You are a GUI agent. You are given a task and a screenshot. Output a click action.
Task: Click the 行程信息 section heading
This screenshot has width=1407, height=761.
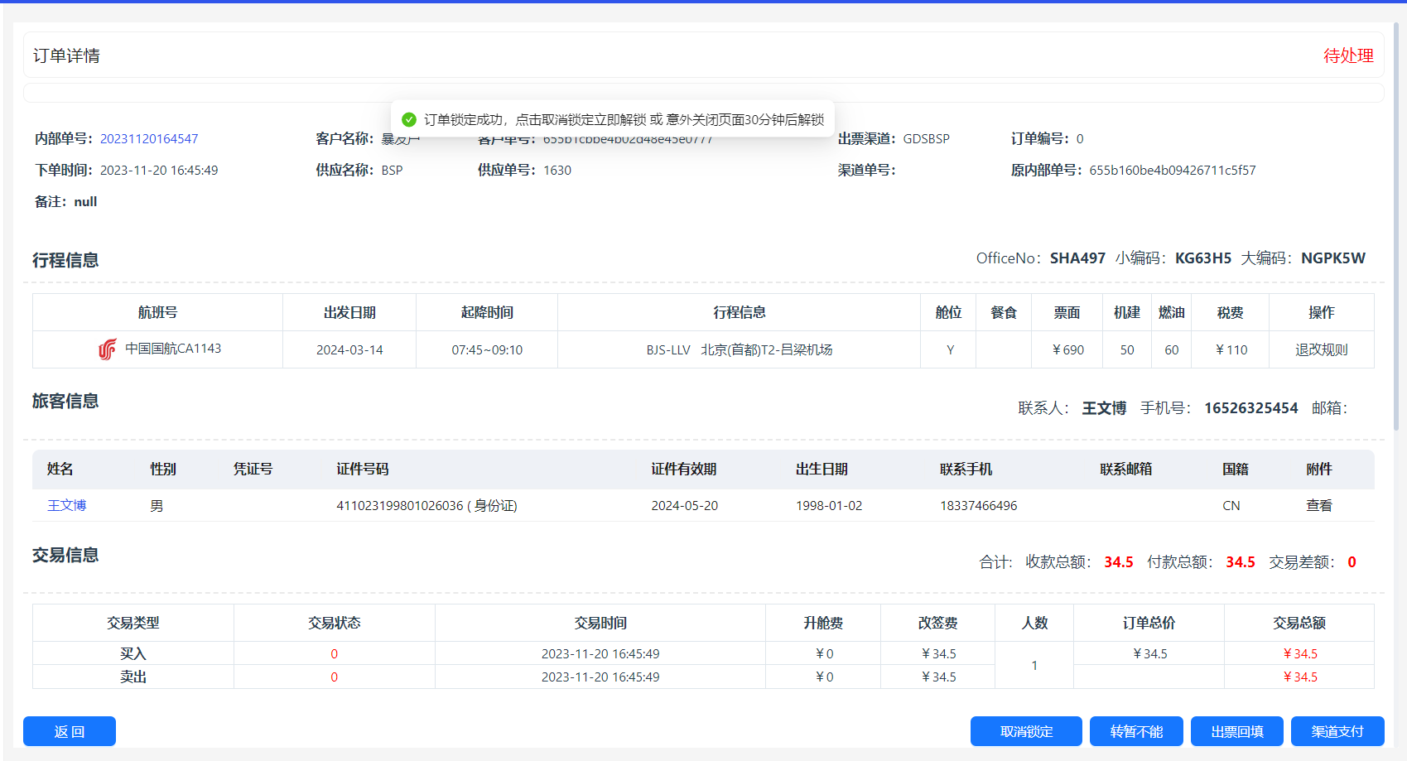tap(65, 260)
